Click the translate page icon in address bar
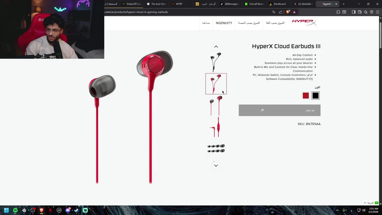 [x=274, y=12]
